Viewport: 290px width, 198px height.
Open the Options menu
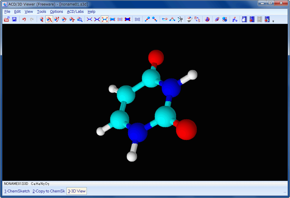click(x=57, y=11)
